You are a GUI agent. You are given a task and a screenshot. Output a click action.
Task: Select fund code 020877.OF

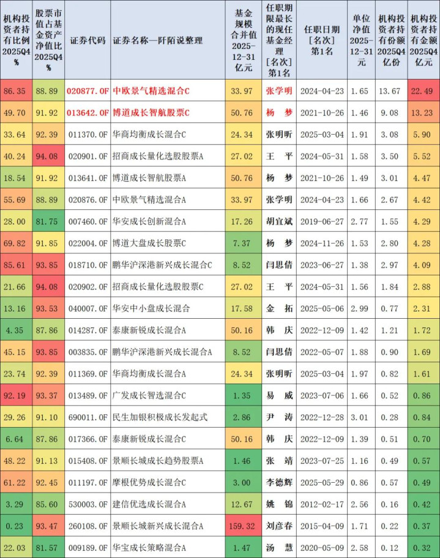pyautogui.click(x=88, y=91)
